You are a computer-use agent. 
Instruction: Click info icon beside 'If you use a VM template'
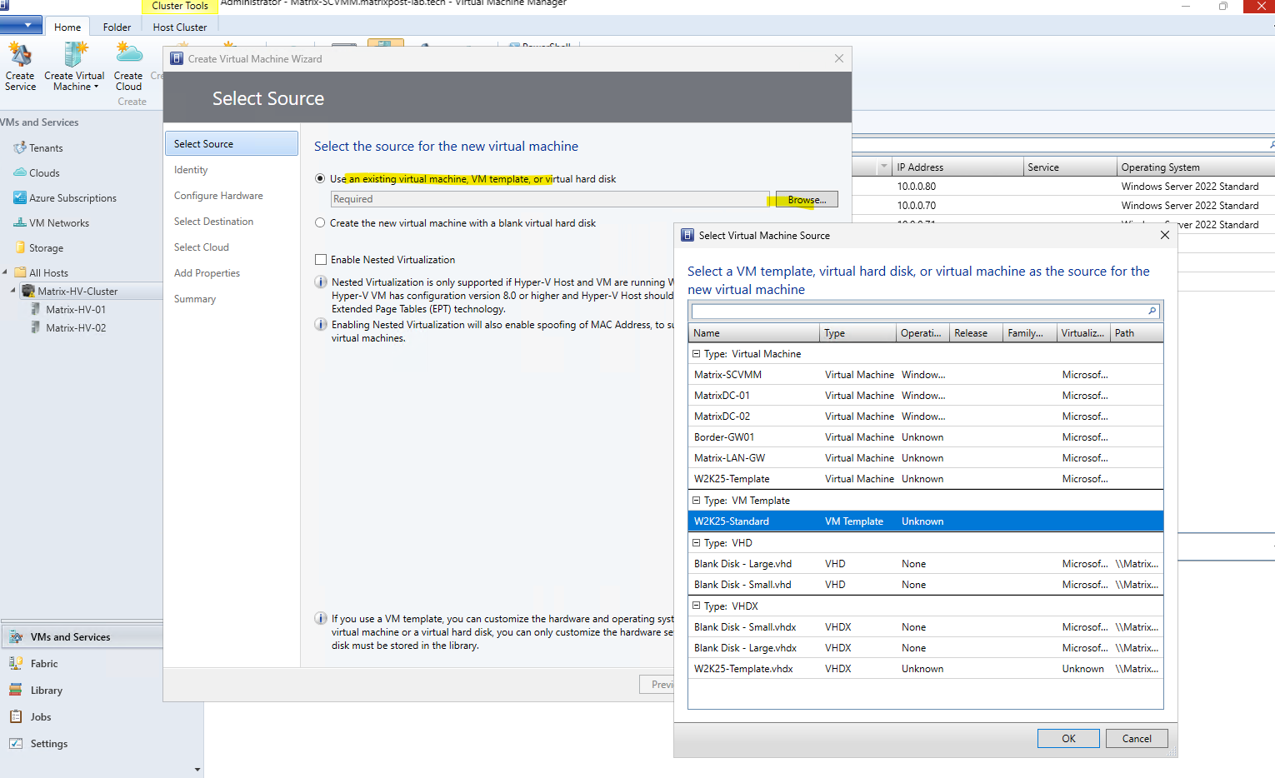321,619
